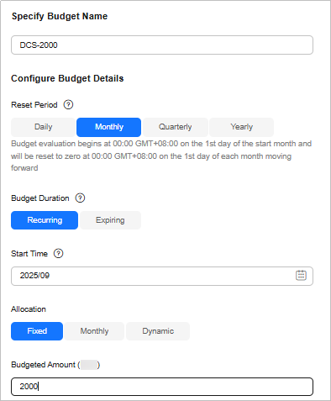
Task: Select Fixed allocation
Action: pos(37,331)
